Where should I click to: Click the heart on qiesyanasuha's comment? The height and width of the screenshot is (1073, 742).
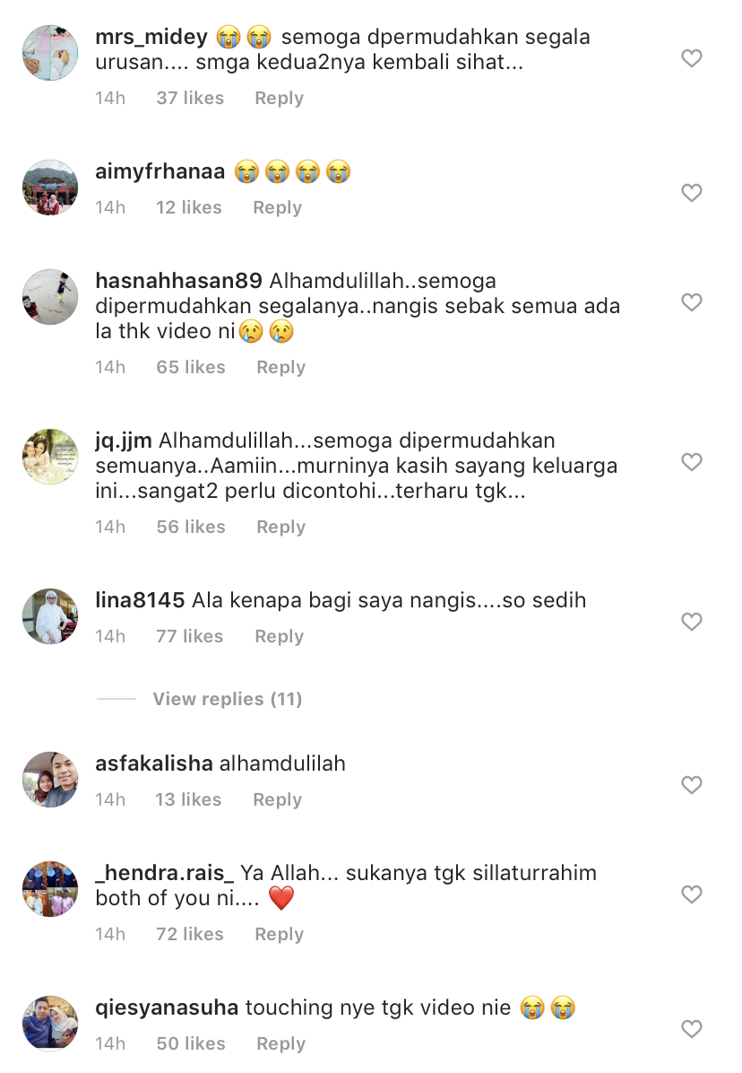(x=692, y=1028)
